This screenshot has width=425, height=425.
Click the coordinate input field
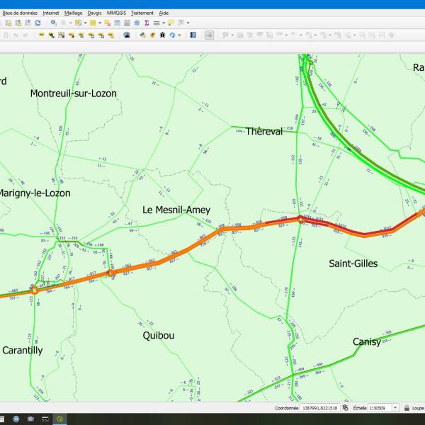click(319, 408)
